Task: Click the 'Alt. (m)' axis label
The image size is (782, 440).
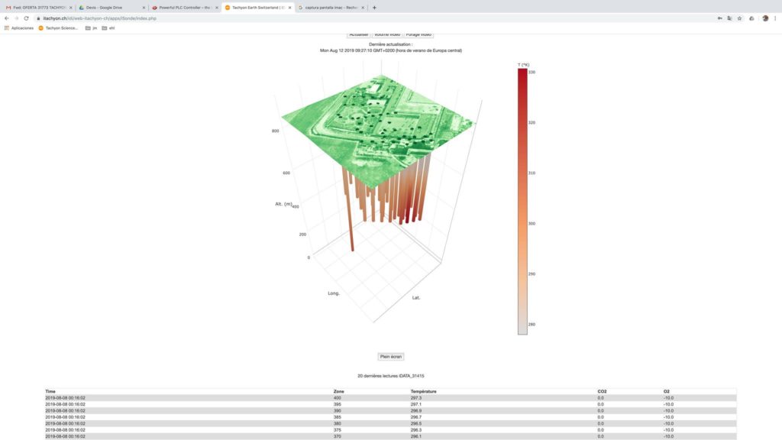Action: pos(283,204)
